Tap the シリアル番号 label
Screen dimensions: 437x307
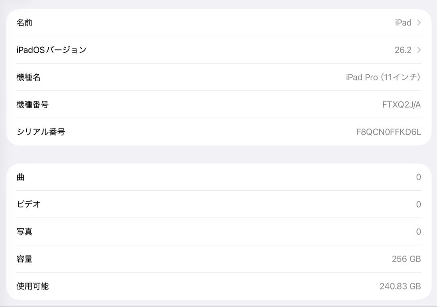(x=40, y=132)
